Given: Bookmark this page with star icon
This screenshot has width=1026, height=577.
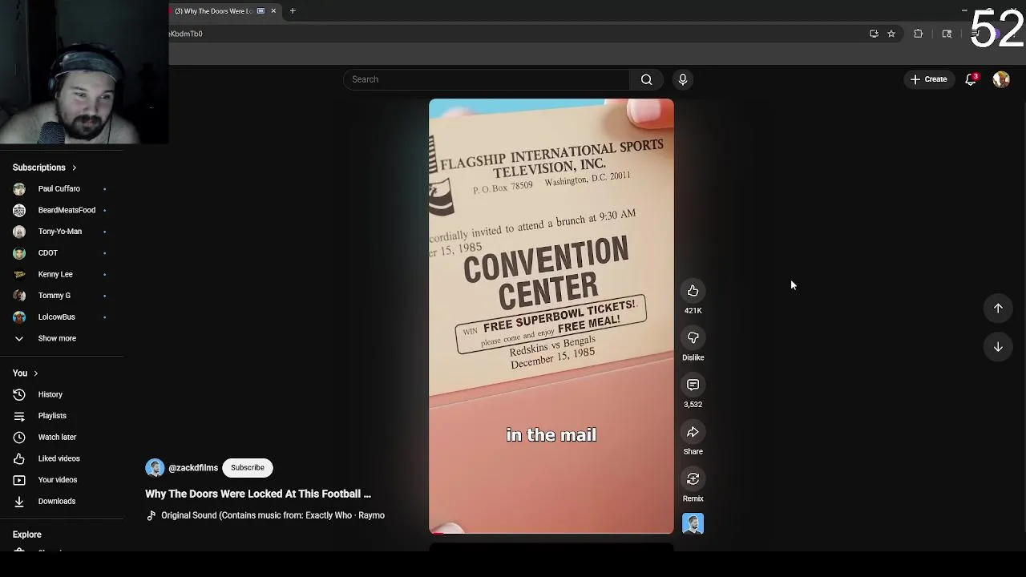Looking at the screenshot, I should click(x=891, y=34).
